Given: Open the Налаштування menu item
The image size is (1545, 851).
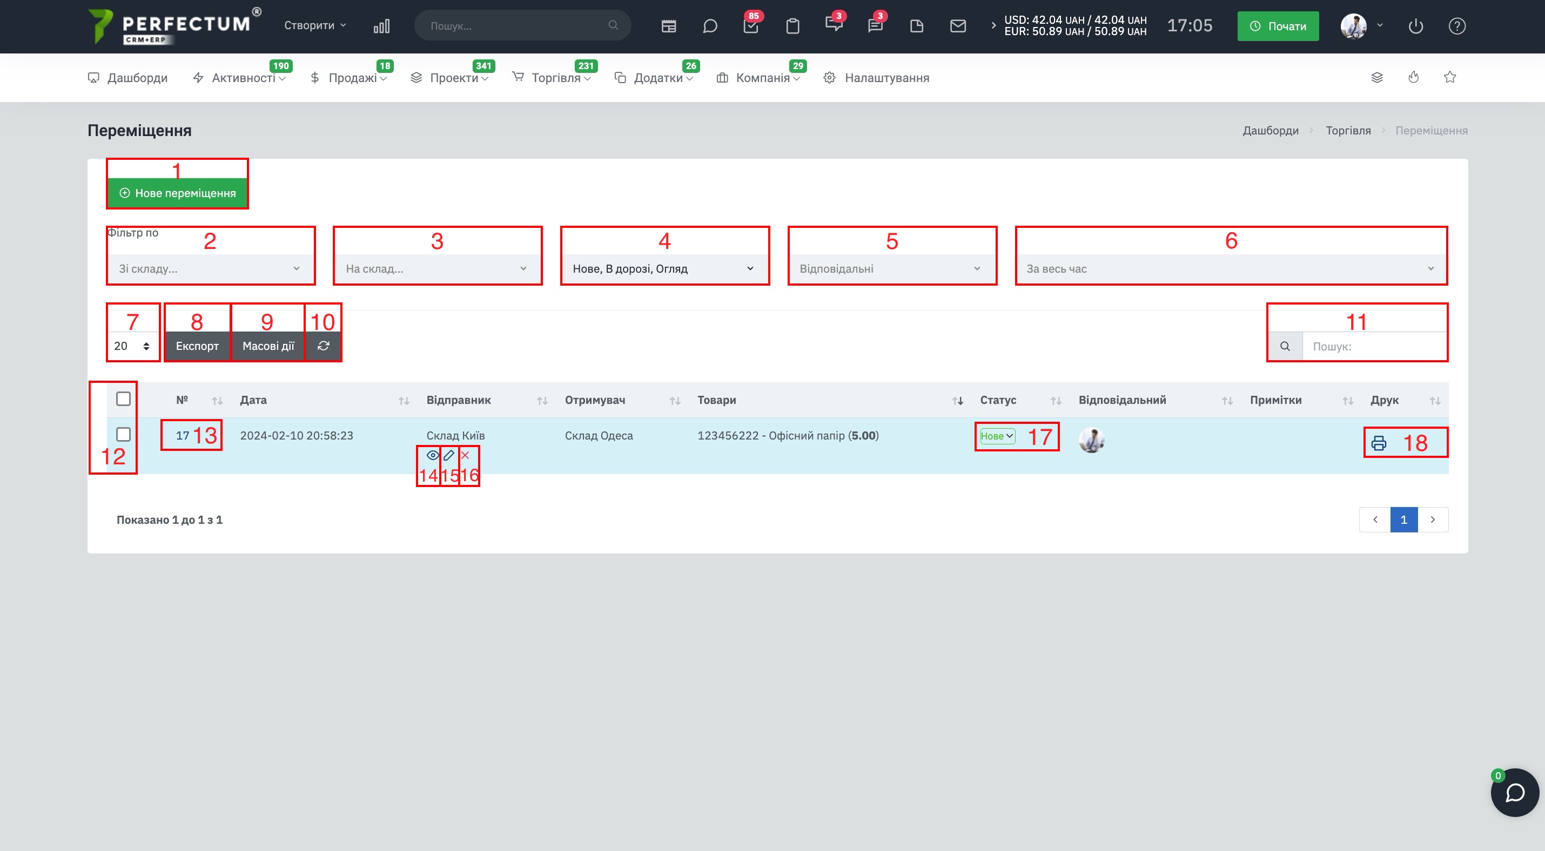Looking at the screenshot, I should point(876,78).
